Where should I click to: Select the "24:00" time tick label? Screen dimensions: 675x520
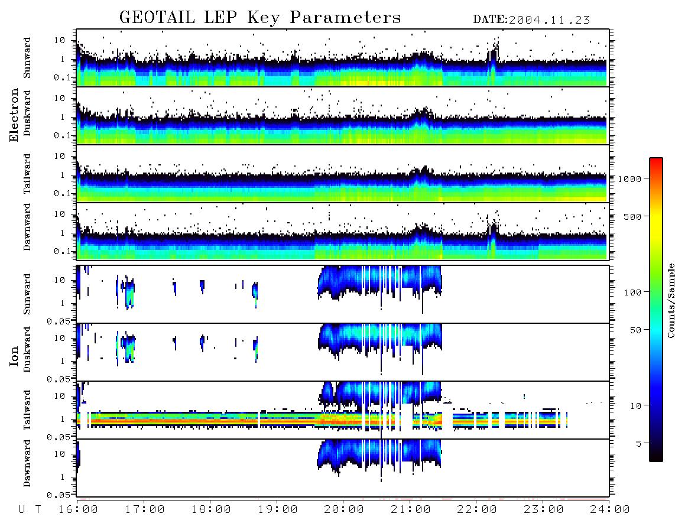610,510
